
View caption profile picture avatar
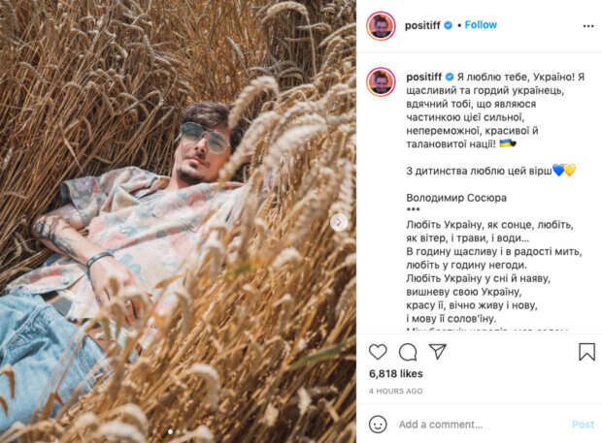pos(381,81)
